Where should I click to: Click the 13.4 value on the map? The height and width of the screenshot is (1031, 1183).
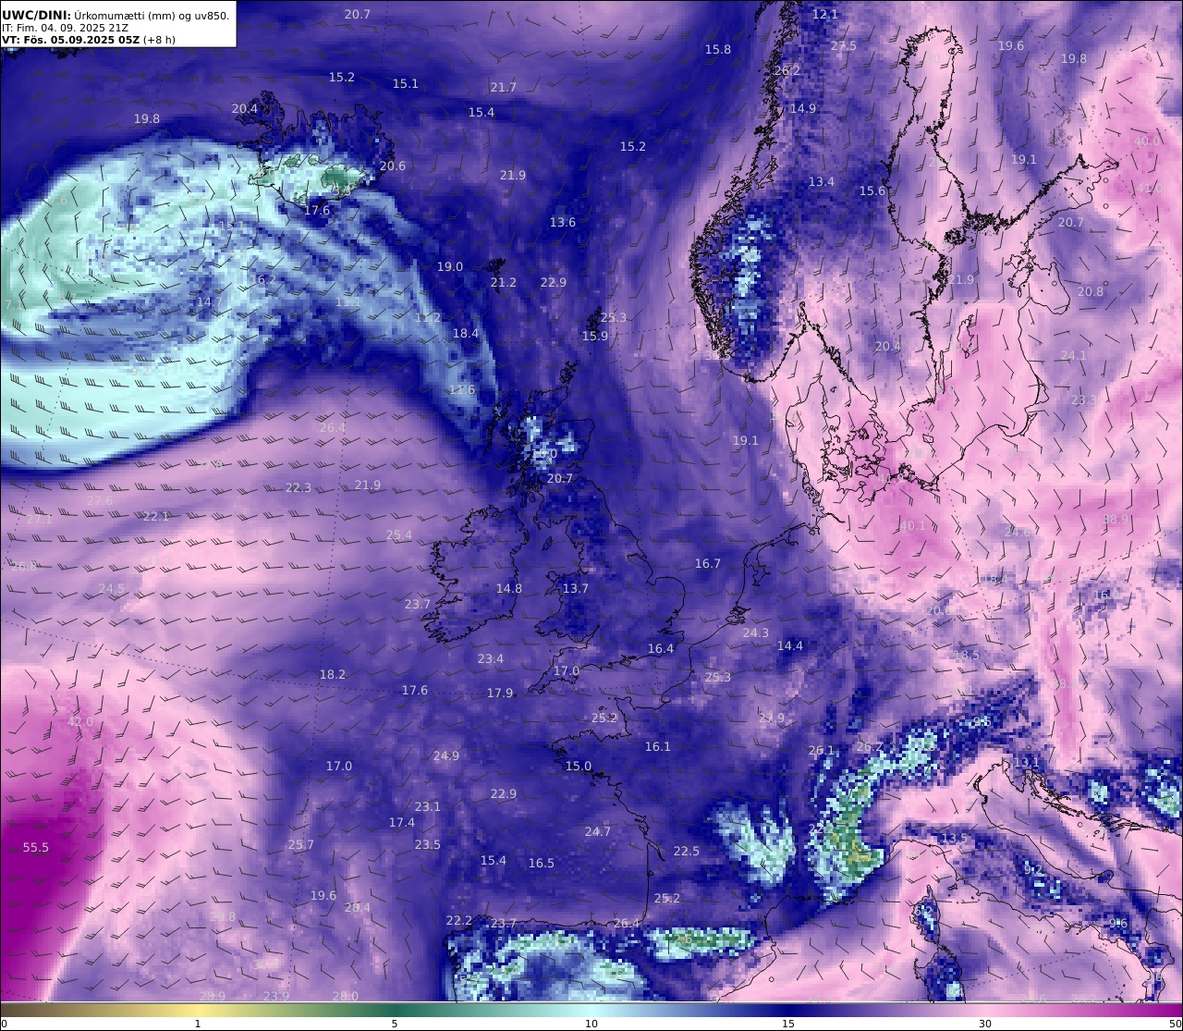822,181
